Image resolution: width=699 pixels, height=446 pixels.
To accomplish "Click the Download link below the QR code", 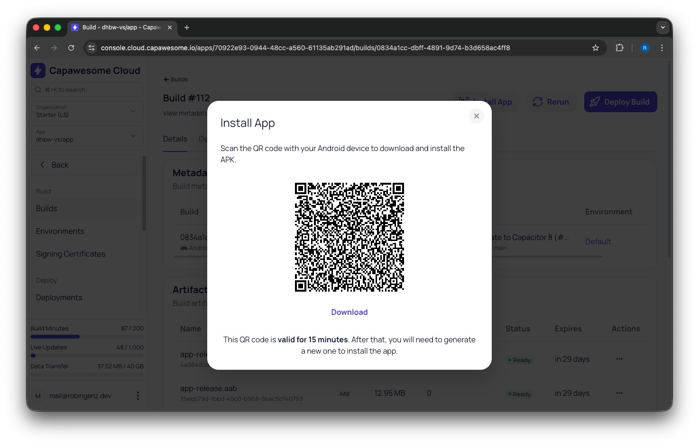I will coord(349,312).
